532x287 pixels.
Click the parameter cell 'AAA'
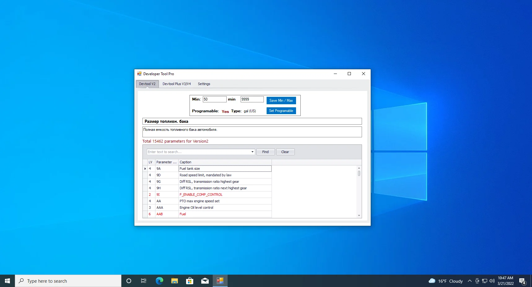[167, 208]
